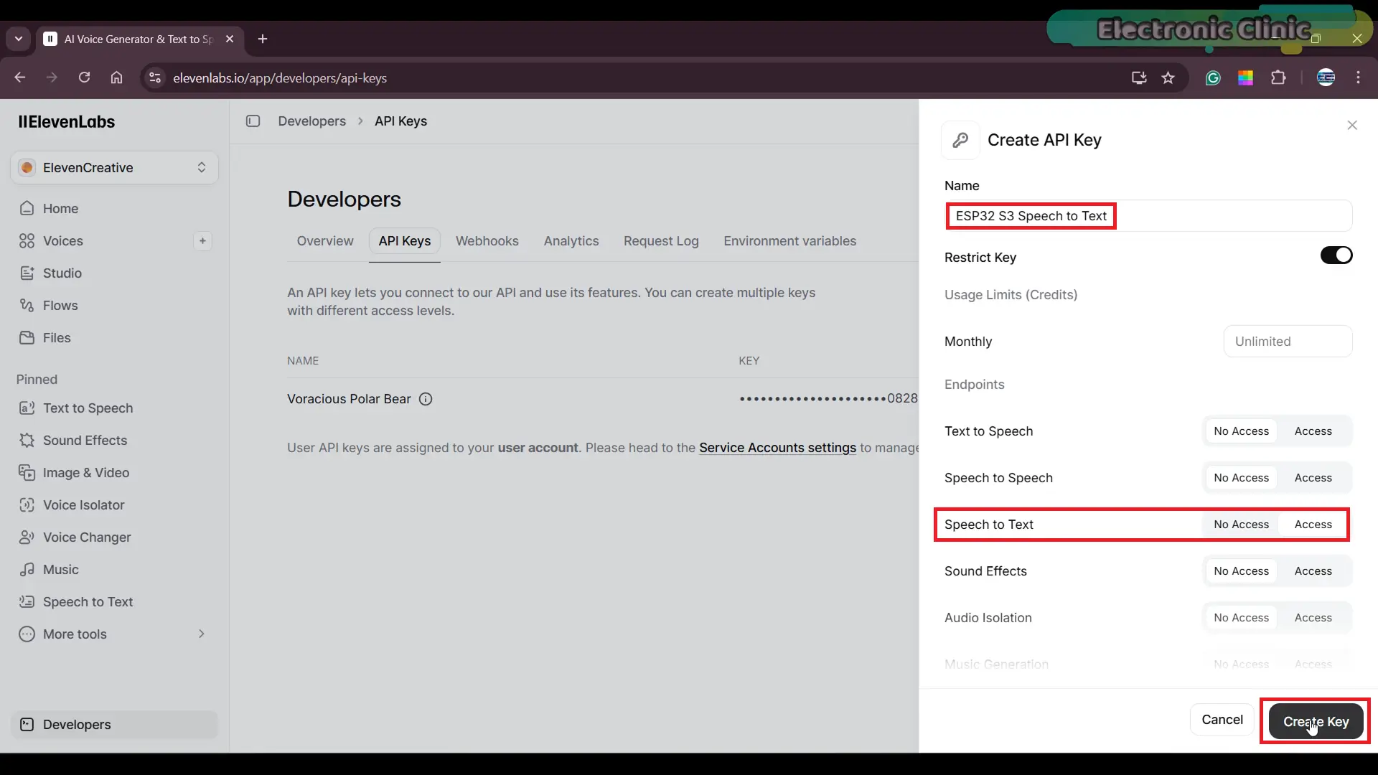Open a new browser tab
The height and width of the screenshot is (775, 1378).
pyautogui.click(x=263, y=39)
